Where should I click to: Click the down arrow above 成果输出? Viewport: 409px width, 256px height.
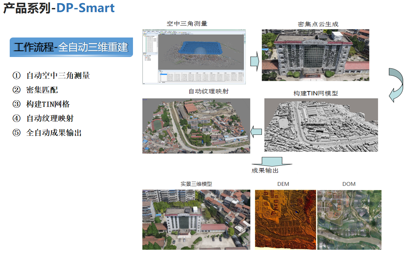(x=272, y=162)
